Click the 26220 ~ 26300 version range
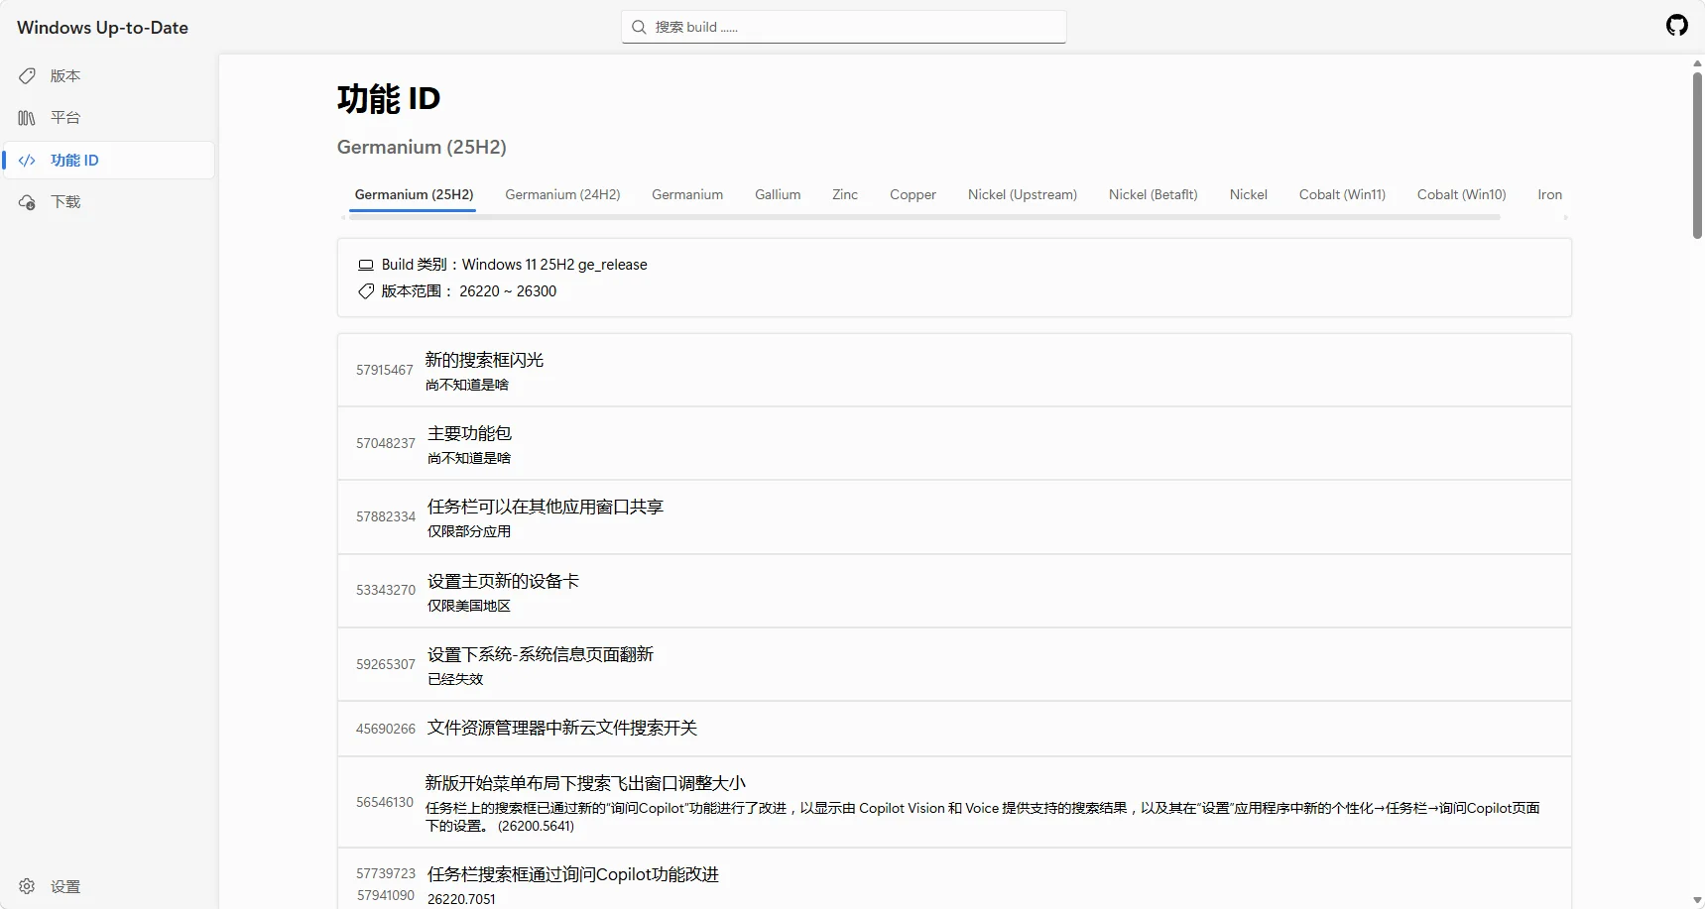This screenshot has width=1705, height=909. [508, 291]
